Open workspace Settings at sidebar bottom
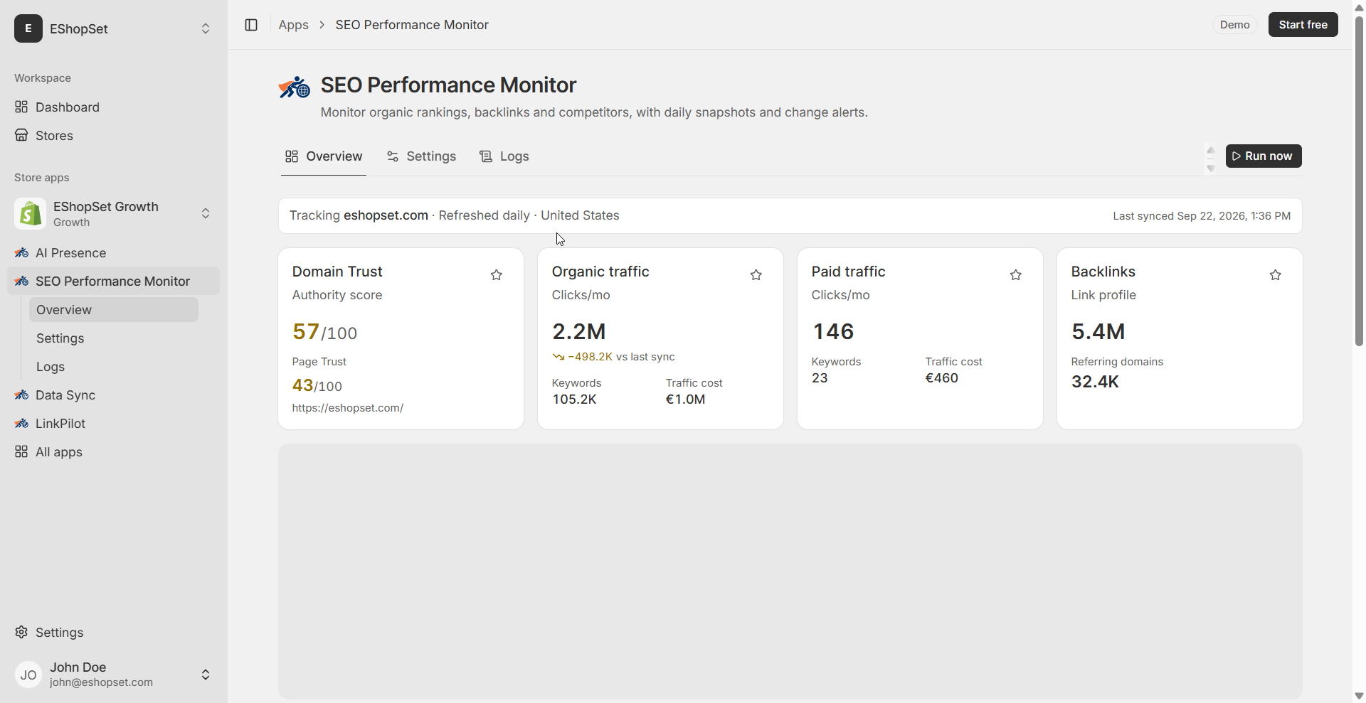The height and width of the screenshot is (703, 1366). [x=114, y=632]
